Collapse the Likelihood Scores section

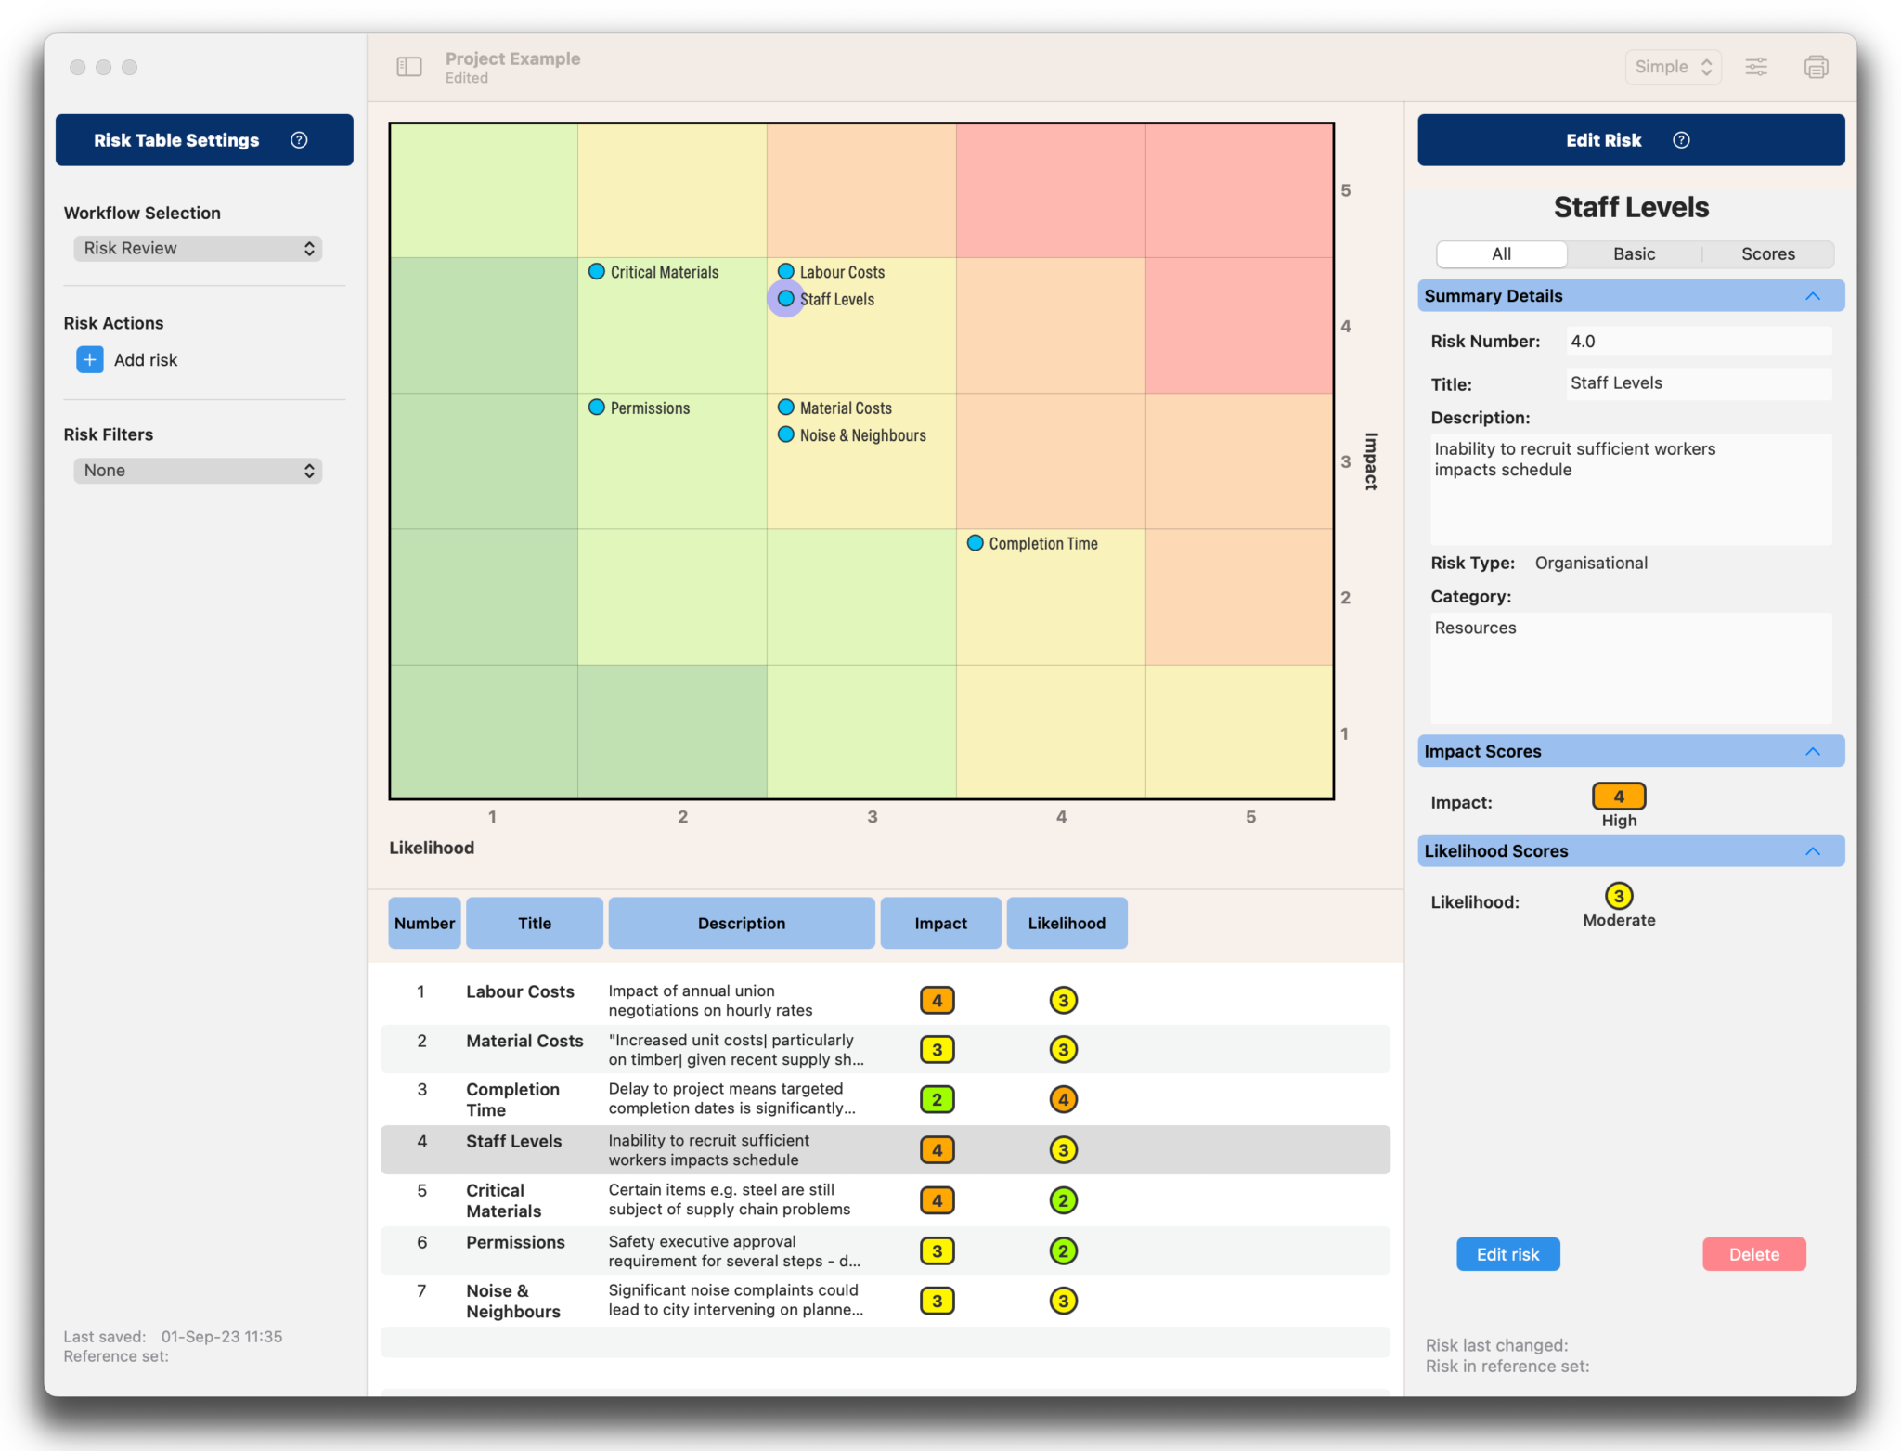[1813, 851]
